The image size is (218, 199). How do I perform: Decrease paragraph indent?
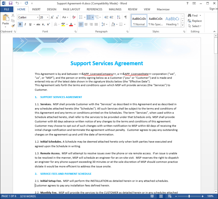tap(106, 17)
